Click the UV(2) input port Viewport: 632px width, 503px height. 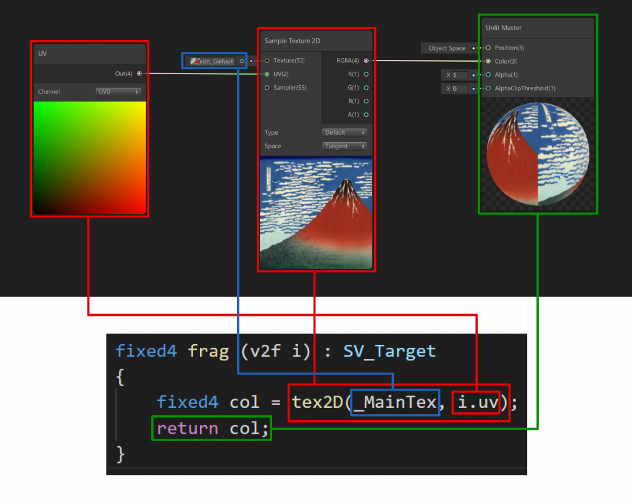(x=267, y=74)
